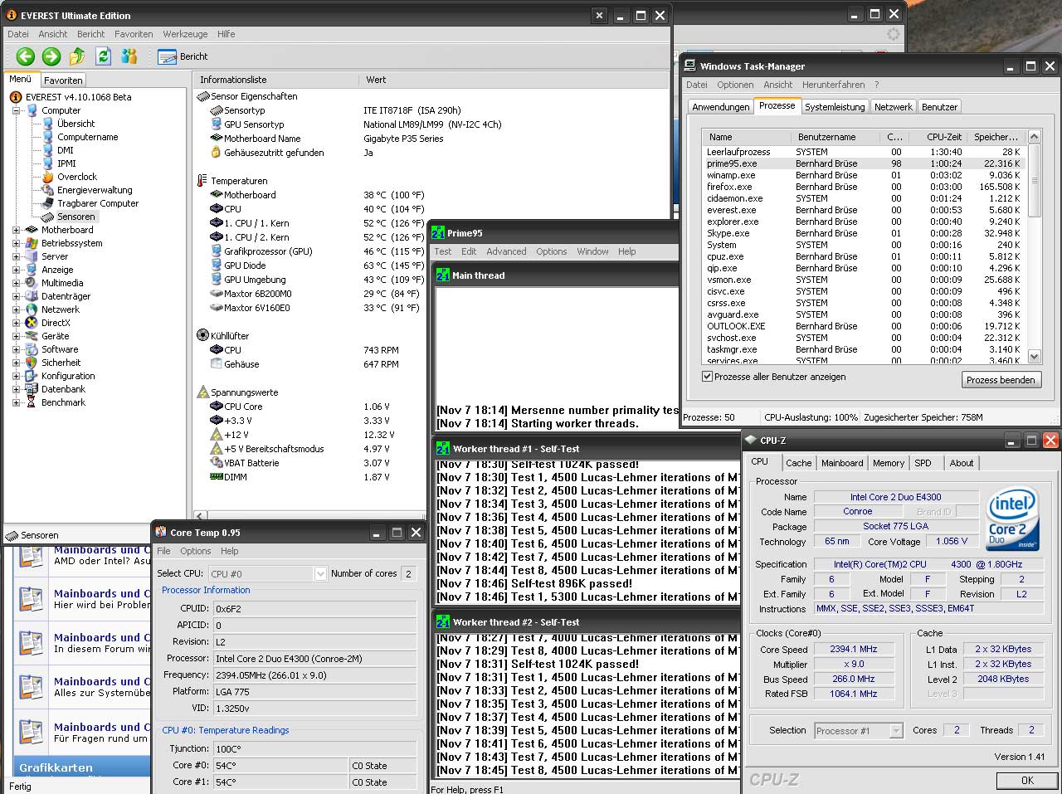Toggle 'Prozesse aller Benutzer anzeigen' checkbox
Screen dimensions: 1062x794
708,377
